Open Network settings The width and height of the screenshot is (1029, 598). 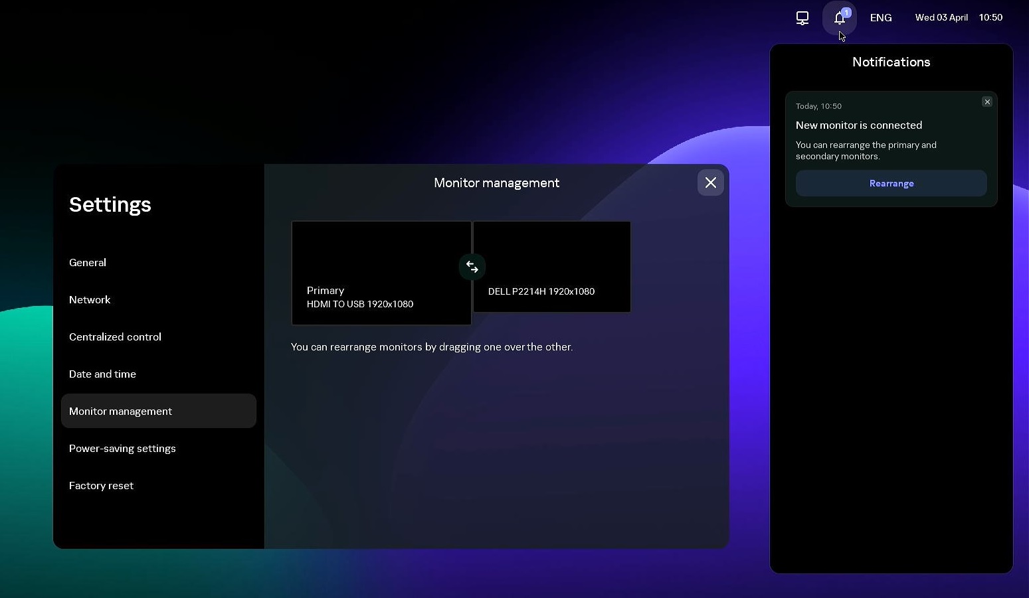click(90, 299)
